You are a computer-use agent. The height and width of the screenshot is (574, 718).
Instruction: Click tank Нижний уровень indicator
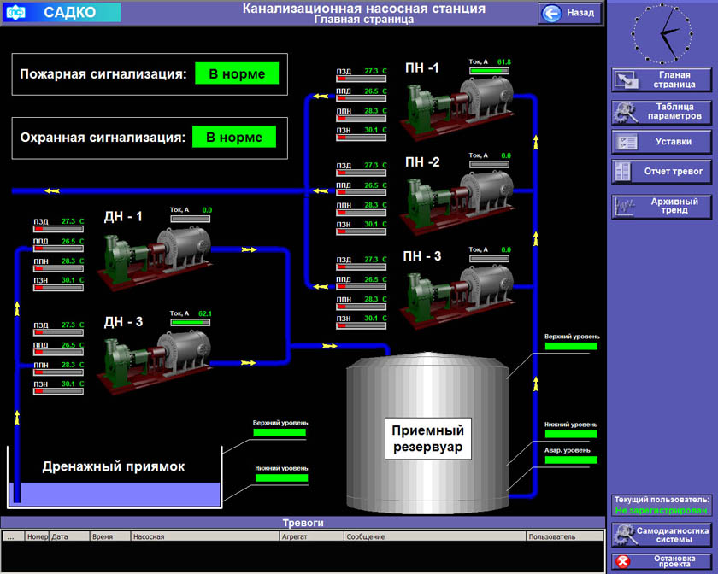coord(571,434)
